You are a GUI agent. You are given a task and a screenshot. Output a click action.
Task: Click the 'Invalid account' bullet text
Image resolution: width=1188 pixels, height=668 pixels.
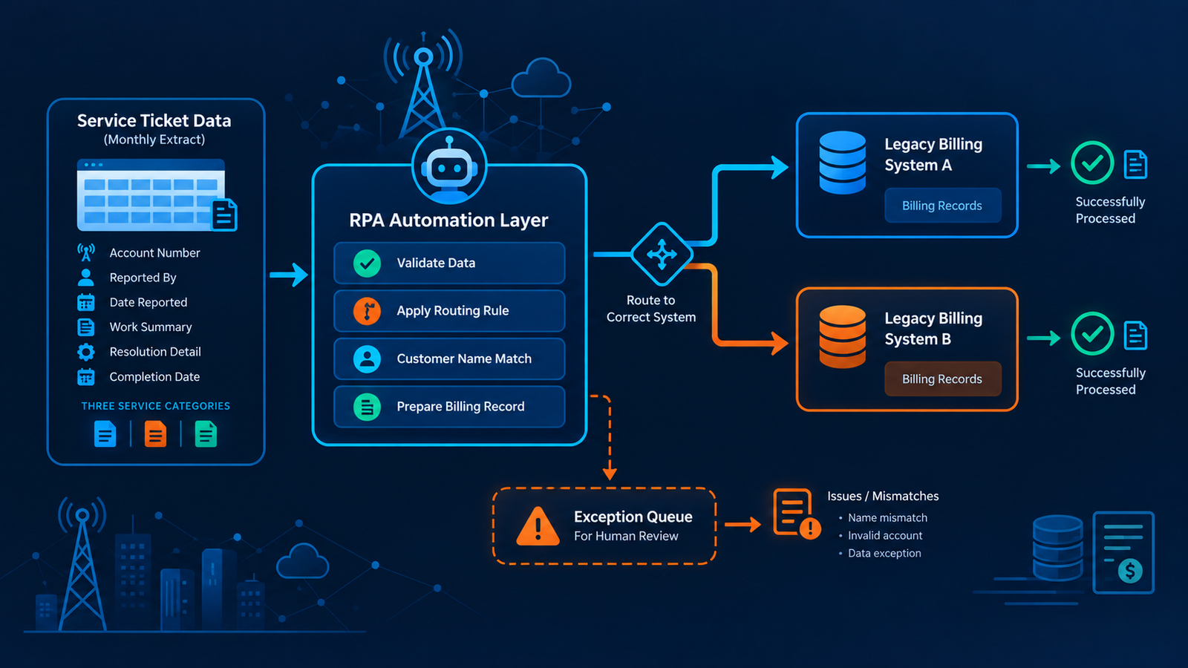point(885,536)
